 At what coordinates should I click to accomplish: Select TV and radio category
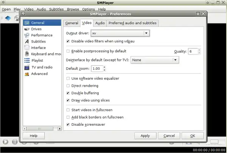pyautogui.click(x=42, y=67)
